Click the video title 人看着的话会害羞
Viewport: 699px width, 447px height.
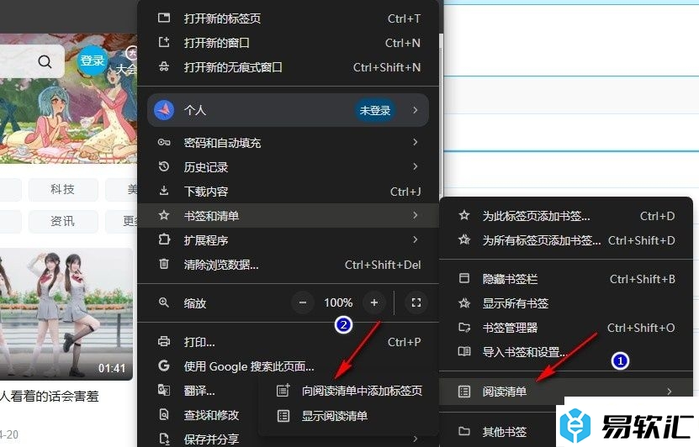click(x=49, y=396)
